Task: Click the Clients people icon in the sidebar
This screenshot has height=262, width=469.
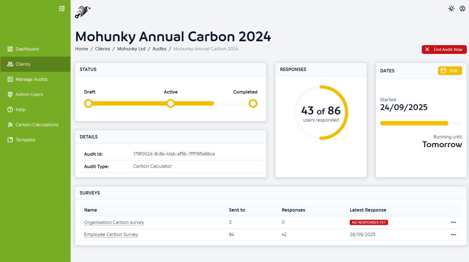Action: click(10, 64)
